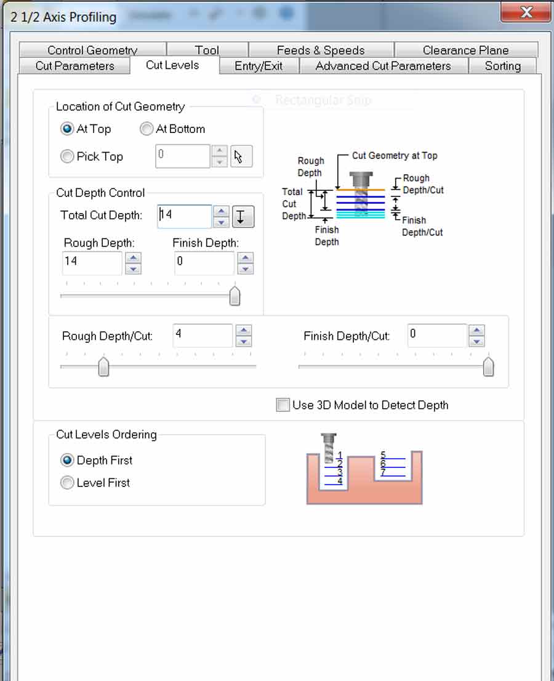Enable Use 3D Model to Detect Depth

tap(283, 405)
